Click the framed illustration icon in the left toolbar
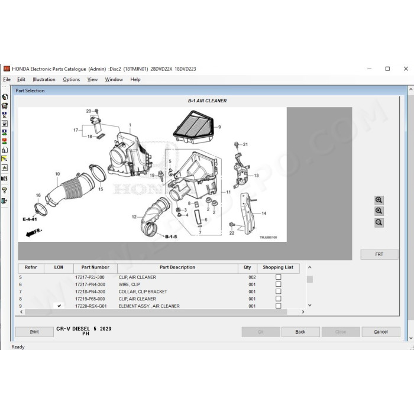 tap(5, 167)
